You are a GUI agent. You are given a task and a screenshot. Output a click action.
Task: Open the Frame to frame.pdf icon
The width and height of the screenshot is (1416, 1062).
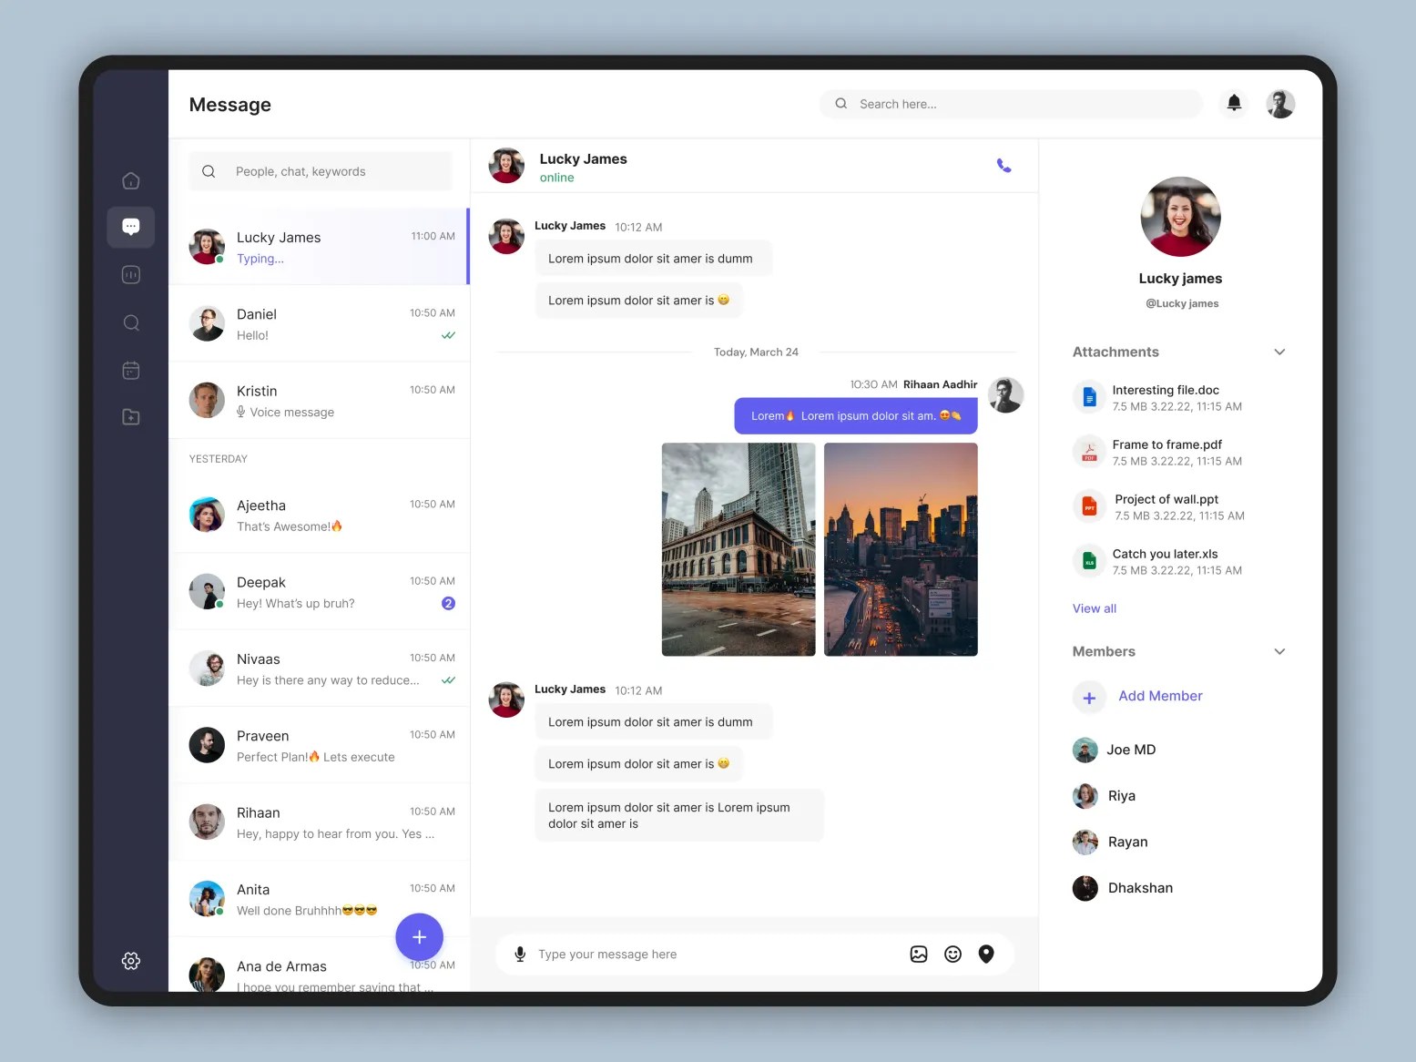[1089, 453]
